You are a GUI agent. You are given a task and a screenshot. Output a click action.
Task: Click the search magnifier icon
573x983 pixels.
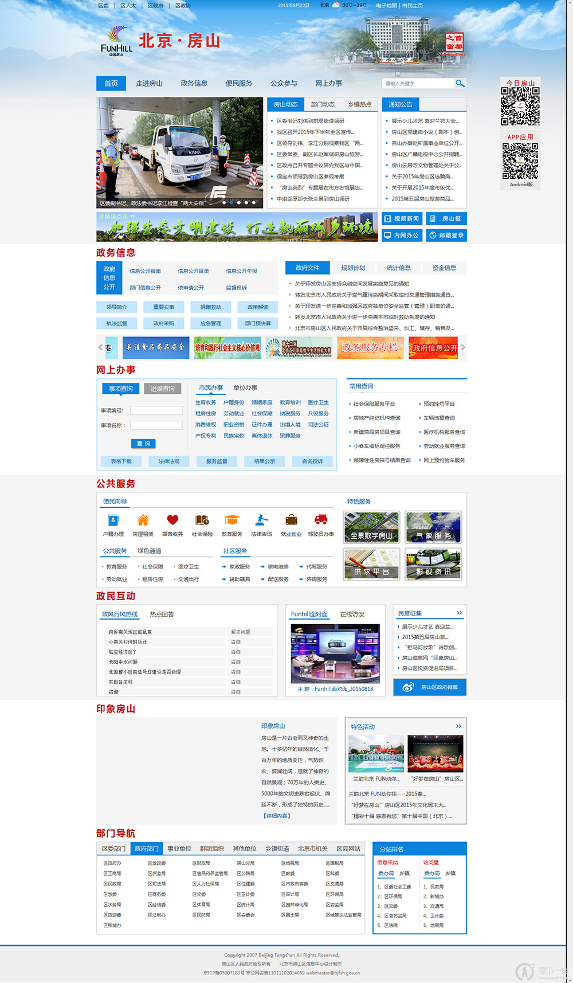460,83
